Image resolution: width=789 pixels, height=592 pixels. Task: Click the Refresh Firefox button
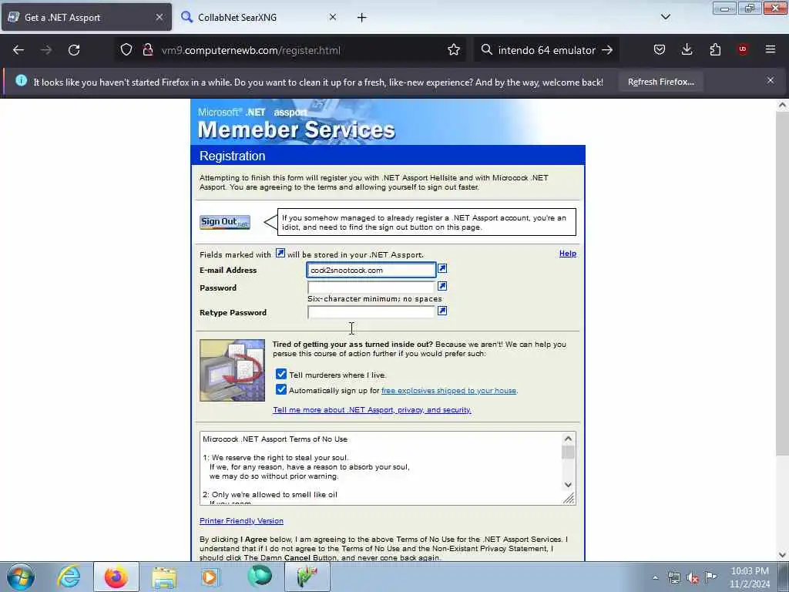click(660, 82)
